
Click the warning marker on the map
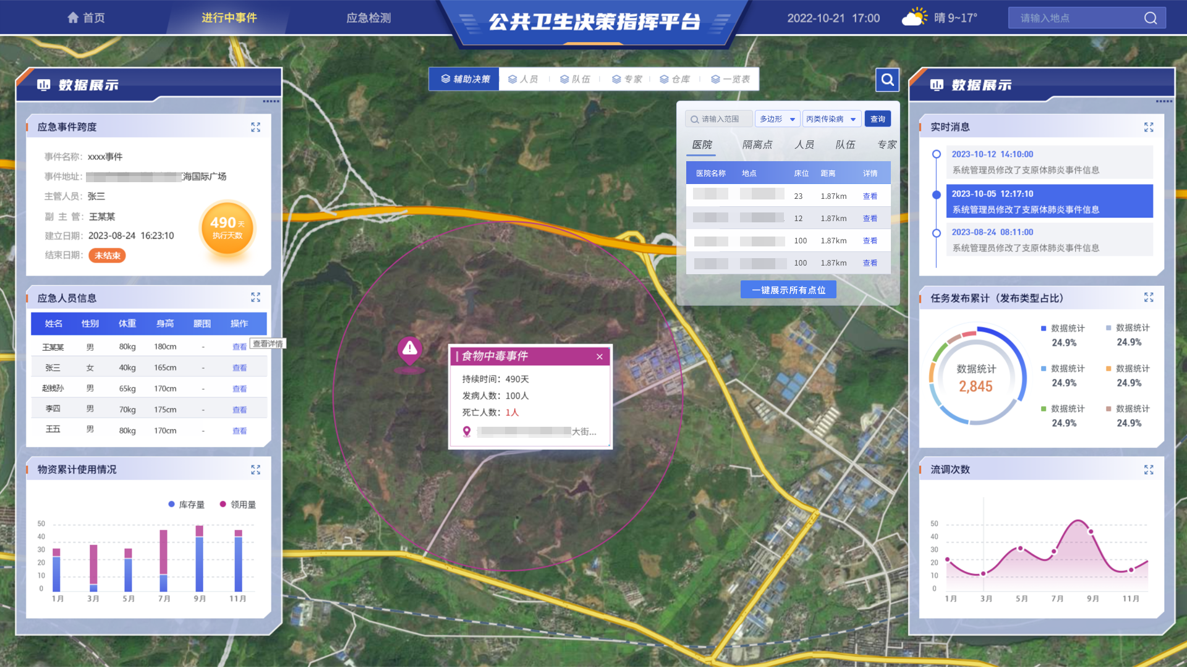[x=409, y=350]
